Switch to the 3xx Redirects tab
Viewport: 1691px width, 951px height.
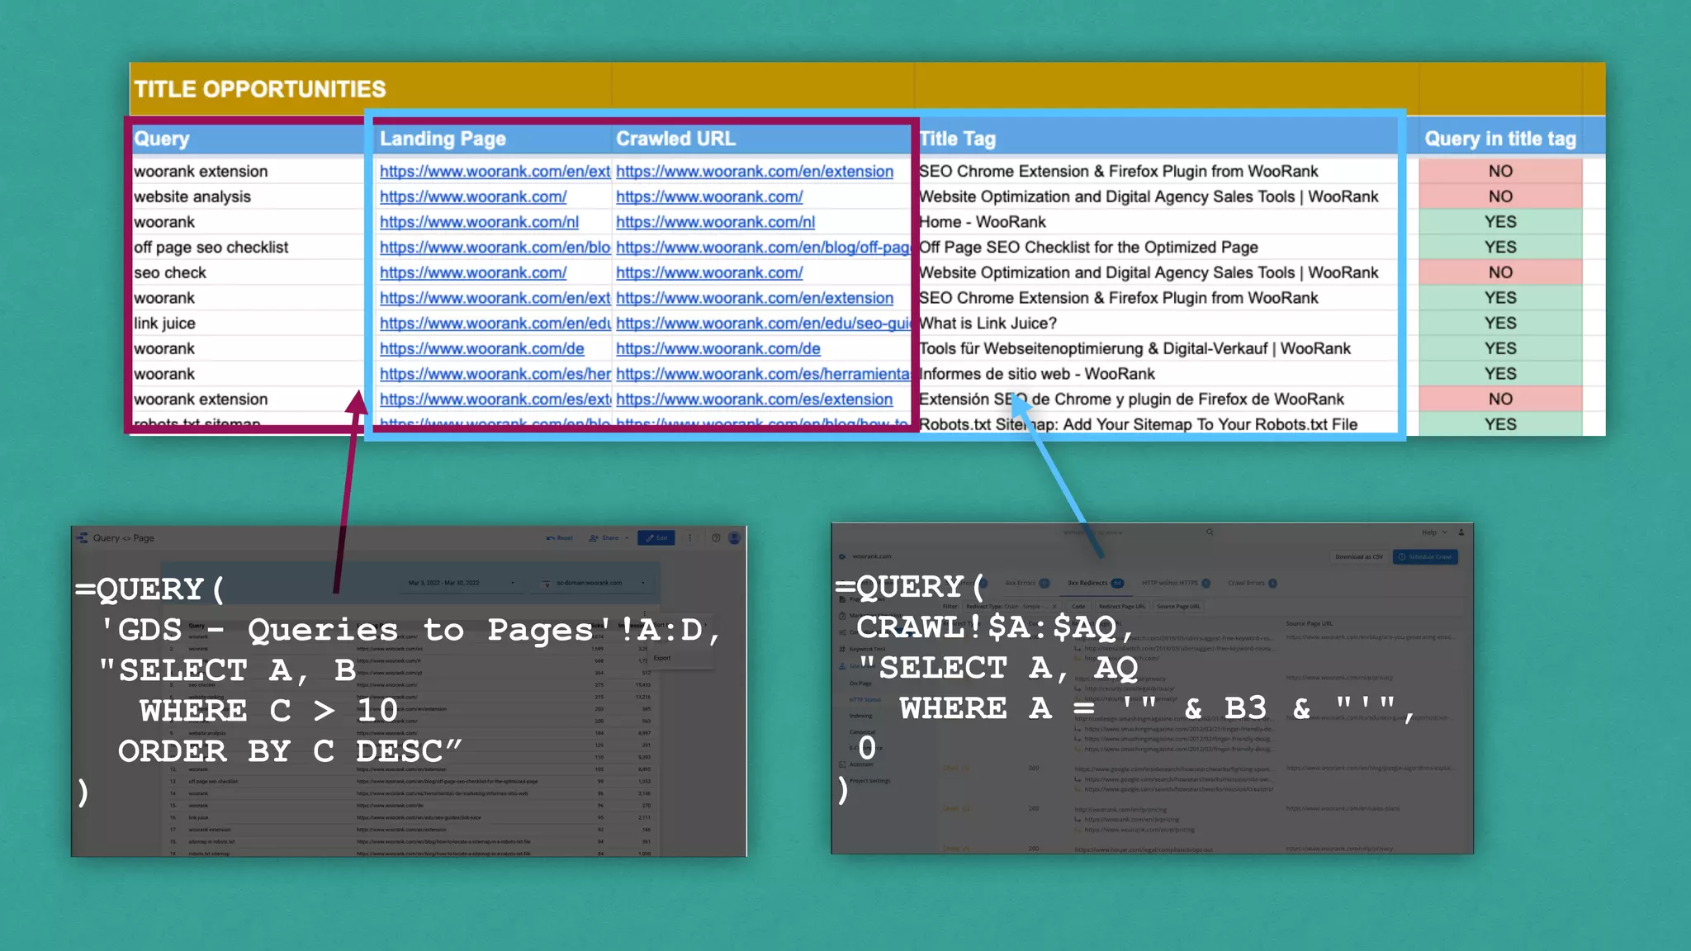pyautogui.click(x=1096, y=583)
